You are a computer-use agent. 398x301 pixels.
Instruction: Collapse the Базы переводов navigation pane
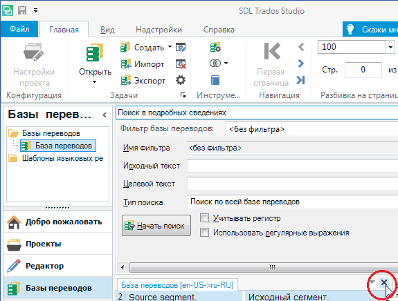point(105,115)
